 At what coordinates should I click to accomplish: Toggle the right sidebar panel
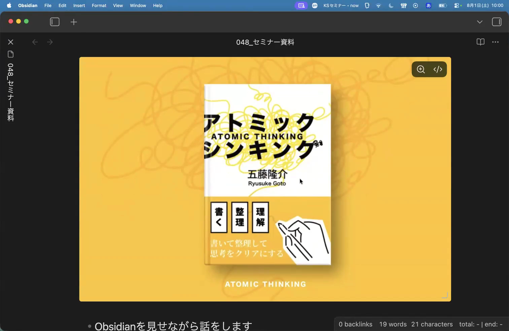pyautogui.click(x=497, y=22)
